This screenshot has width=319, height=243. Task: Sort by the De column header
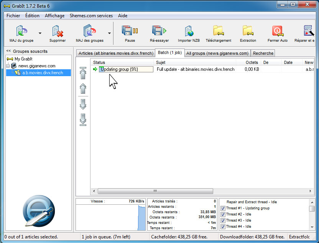pyautogui.click(x=271, y=62)
